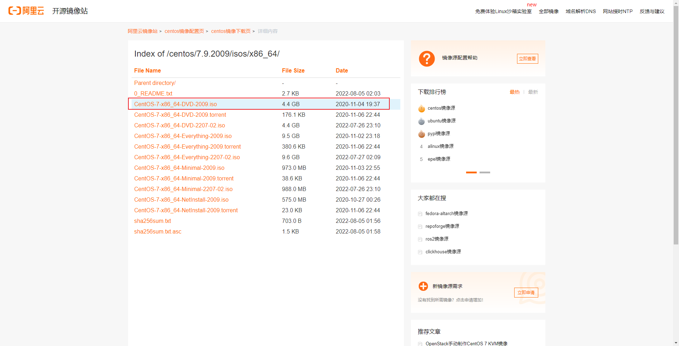Download CentOS-7-x86_64-Everything-2009.iso
679x346 pixels.
183,136
